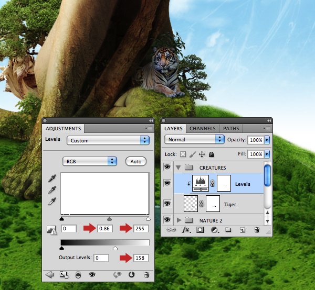Click the highlight input field showing 255
The width and height of the screenshot is (315, 290).
[x=141, y=229]
